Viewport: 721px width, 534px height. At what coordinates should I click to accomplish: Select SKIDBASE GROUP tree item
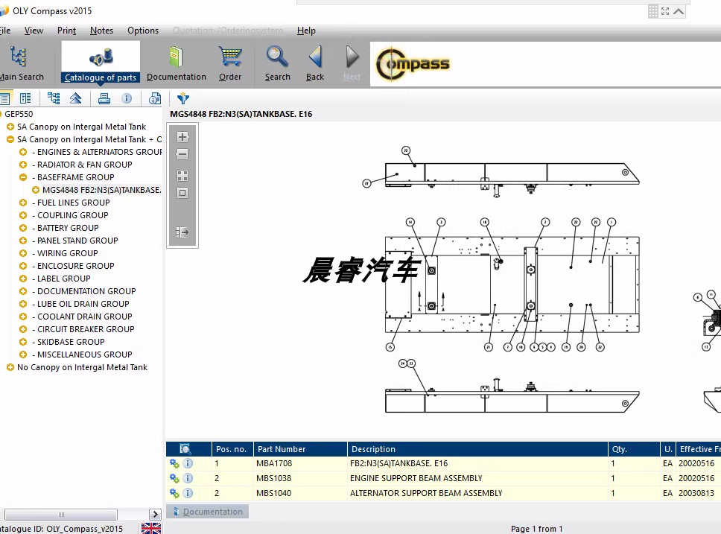point(71,342)
